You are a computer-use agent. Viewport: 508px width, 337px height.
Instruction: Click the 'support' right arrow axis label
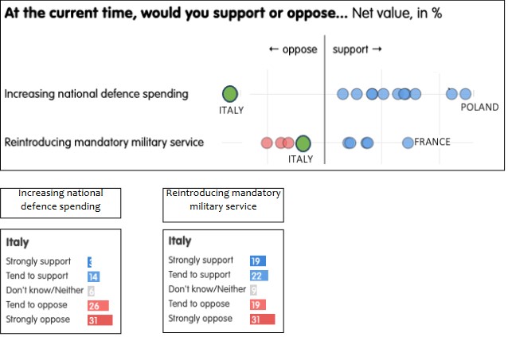(x=358, y=49)
